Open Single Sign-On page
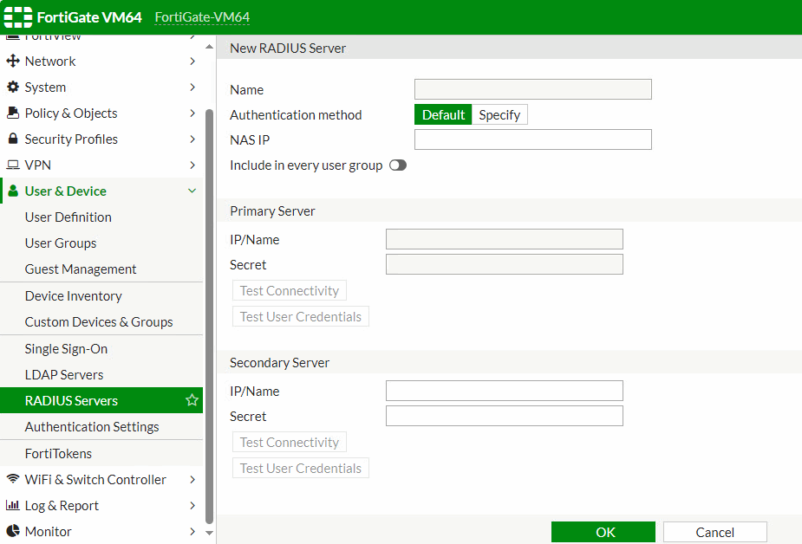This screenshot has width=802, height=544. 101,349
